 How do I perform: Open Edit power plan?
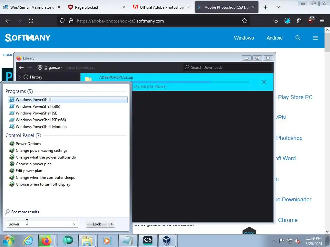(x=68, y=170)
